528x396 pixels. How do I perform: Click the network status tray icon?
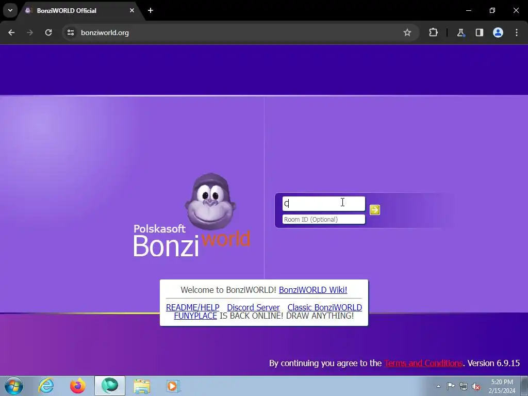coord(464,386)
